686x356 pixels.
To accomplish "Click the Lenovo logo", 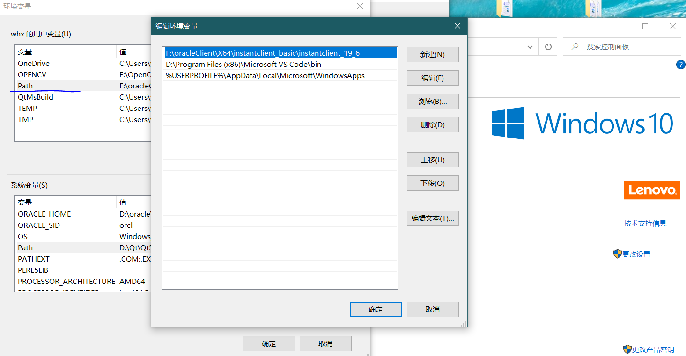I will click(x=652, y=190).
